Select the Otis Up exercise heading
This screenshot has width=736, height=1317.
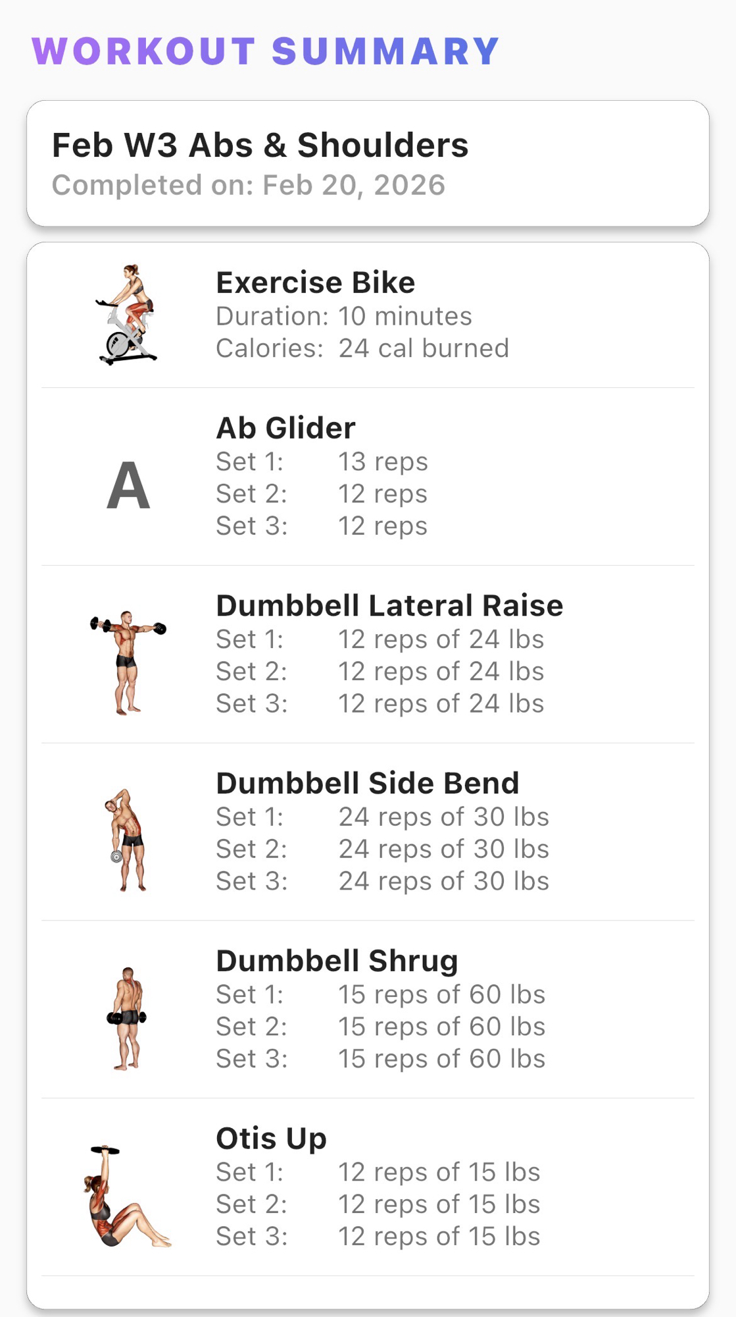(x=271, y=1139)
